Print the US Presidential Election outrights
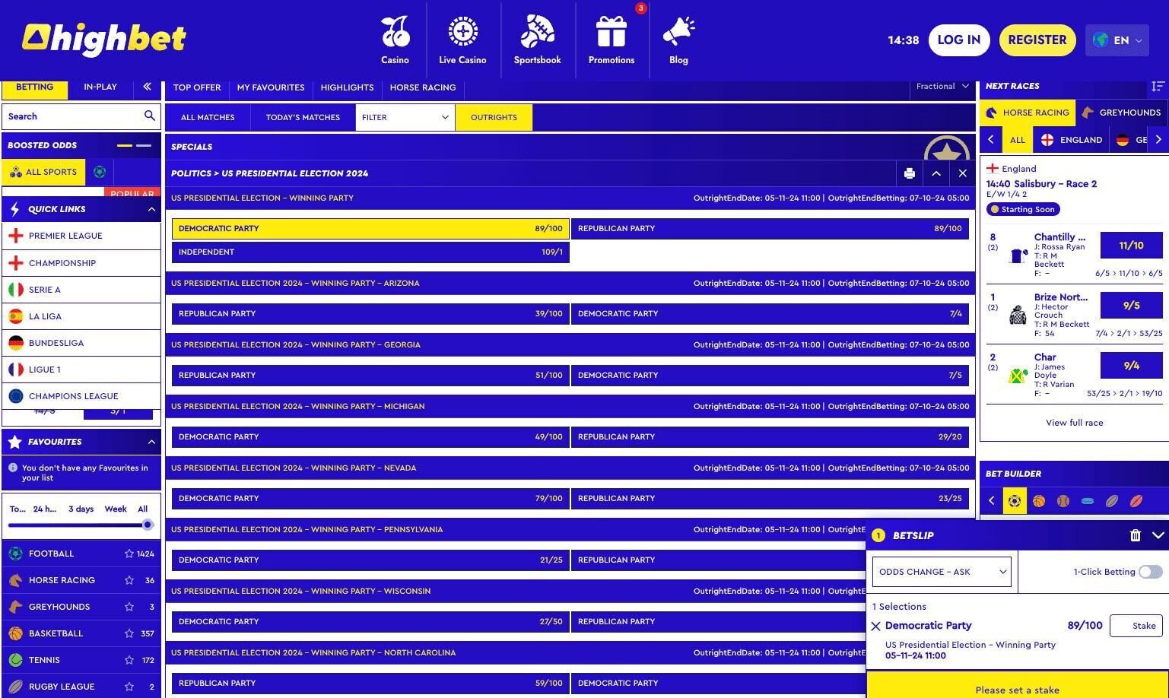Screen dimensions: 1169x698 point(909,173)
